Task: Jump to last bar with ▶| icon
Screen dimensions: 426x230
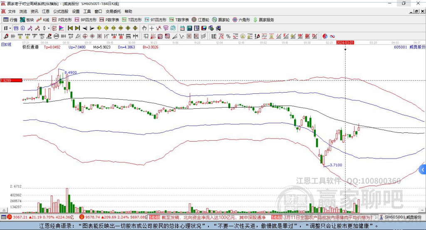Action: (x=77, y=28)
